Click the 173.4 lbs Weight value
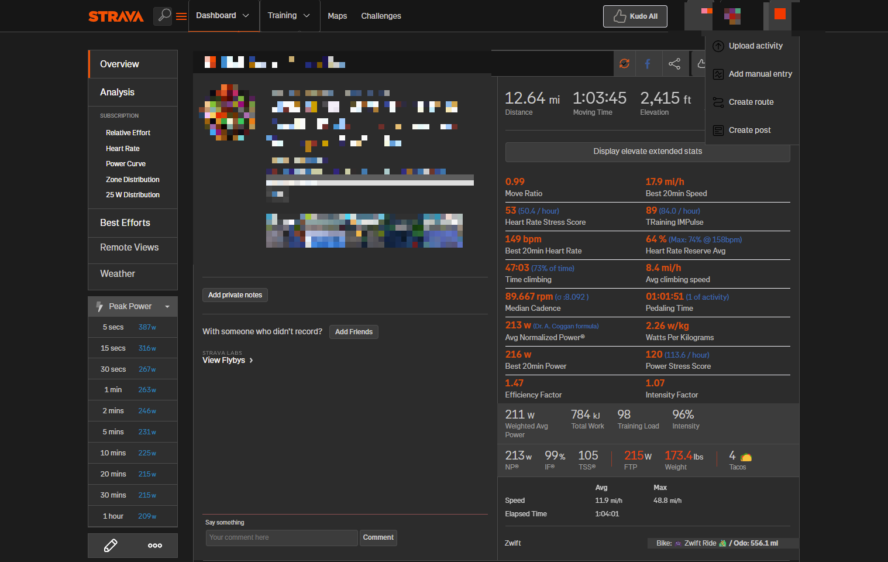 point(684,455)
